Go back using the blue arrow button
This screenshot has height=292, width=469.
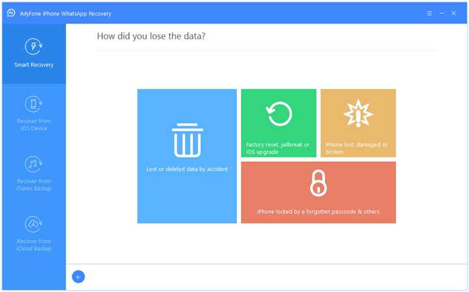click(78, 277)
